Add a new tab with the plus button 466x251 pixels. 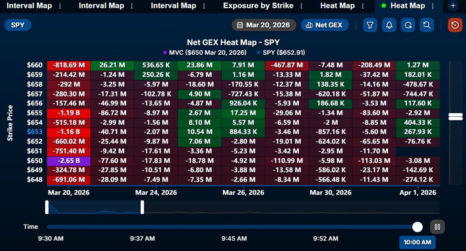[453, 6]
